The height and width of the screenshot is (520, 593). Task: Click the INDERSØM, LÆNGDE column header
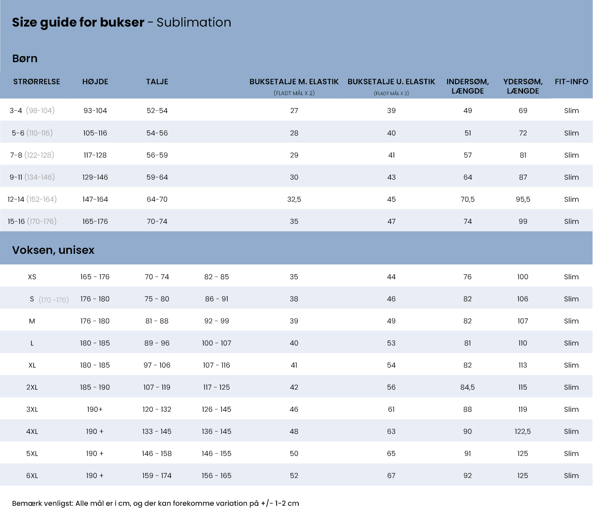coord(468,86)
